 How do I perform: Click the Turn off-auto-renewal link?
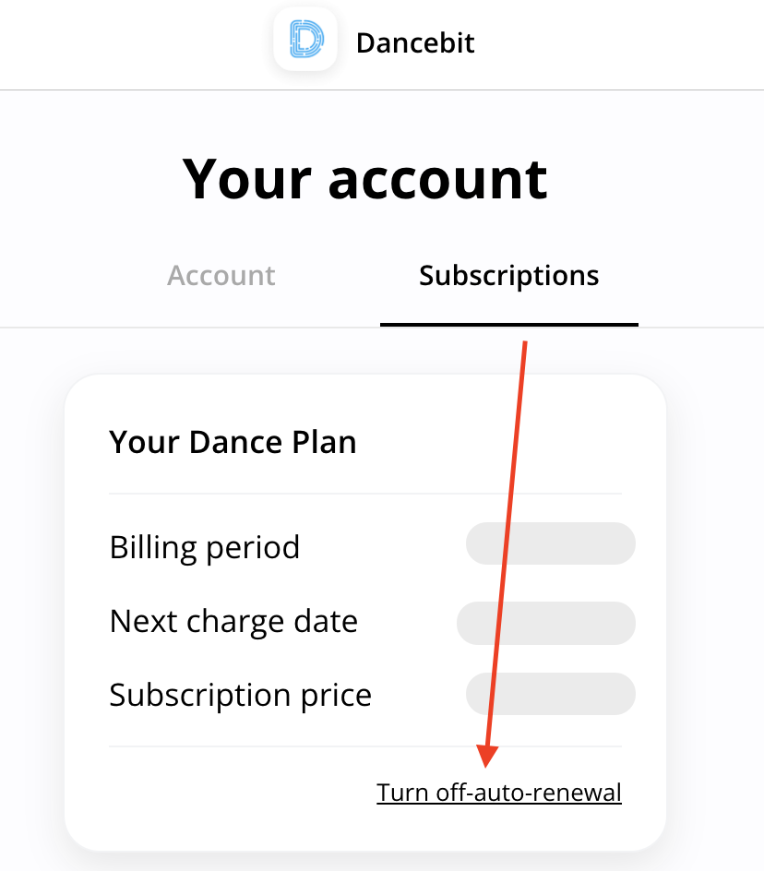(498, 792)
